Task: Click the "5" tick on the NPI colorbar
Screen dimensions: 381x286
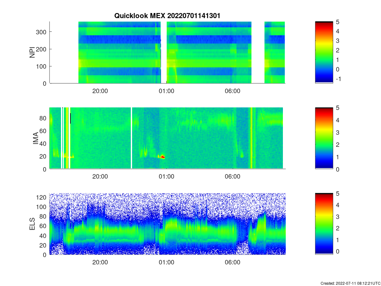Action: [x=338, y=22]
